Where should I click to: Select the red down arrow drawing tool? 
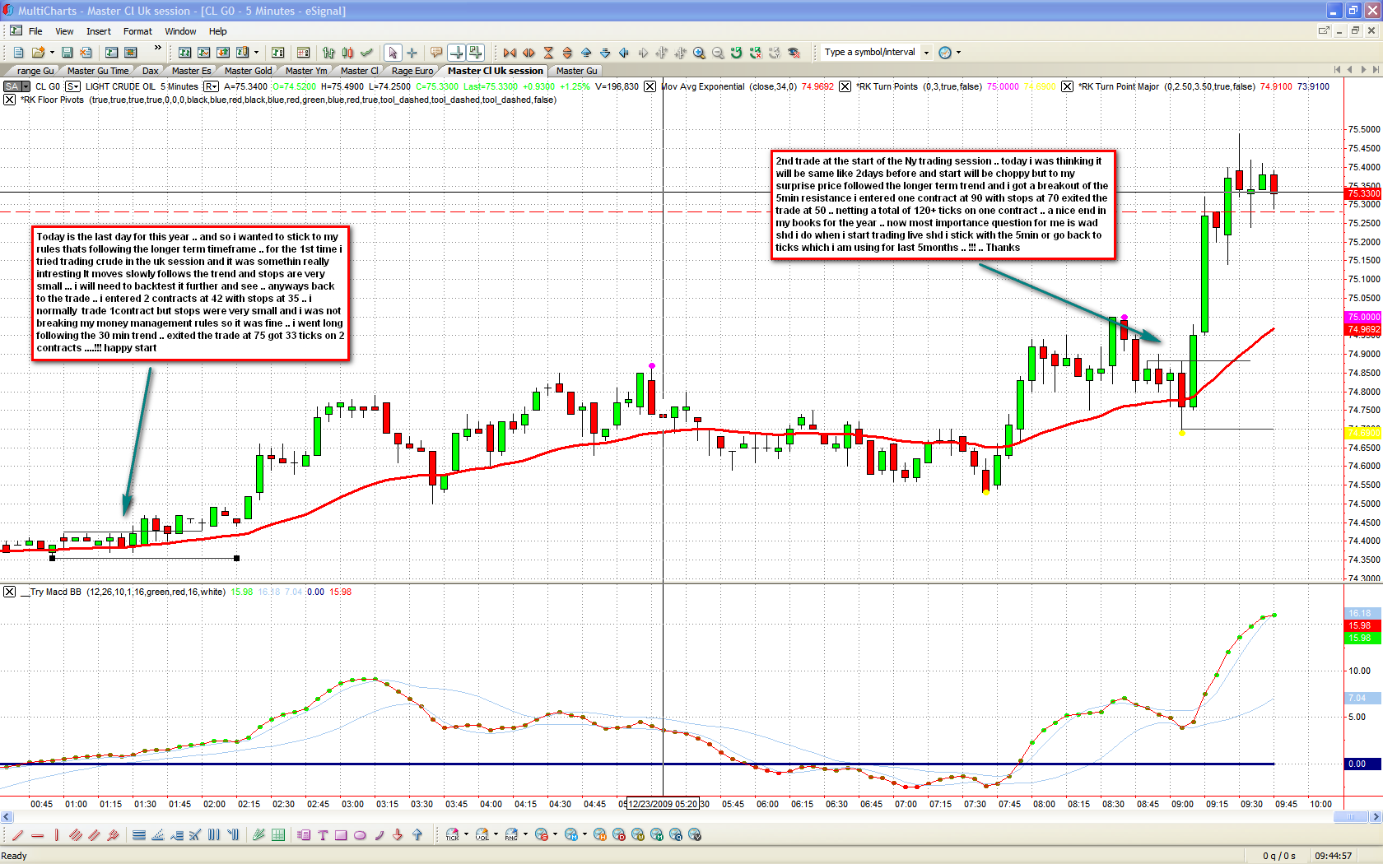tap(398, 835)
